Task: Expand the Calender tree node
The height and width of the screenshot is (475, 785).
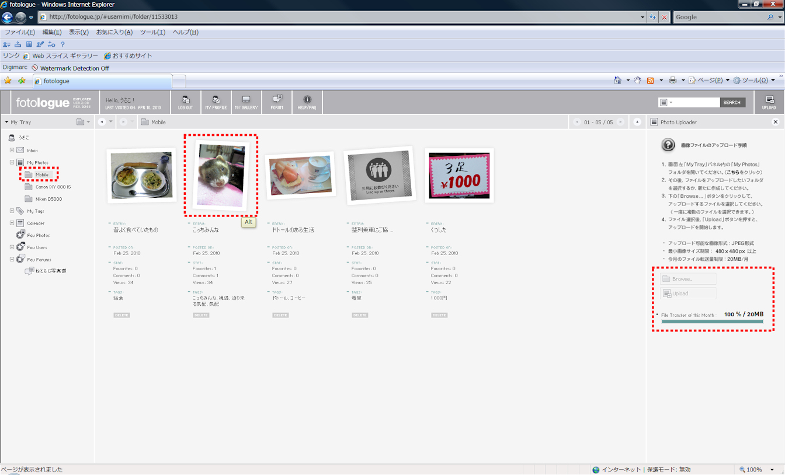Action: pyautogui.click(x=12, y=223)
